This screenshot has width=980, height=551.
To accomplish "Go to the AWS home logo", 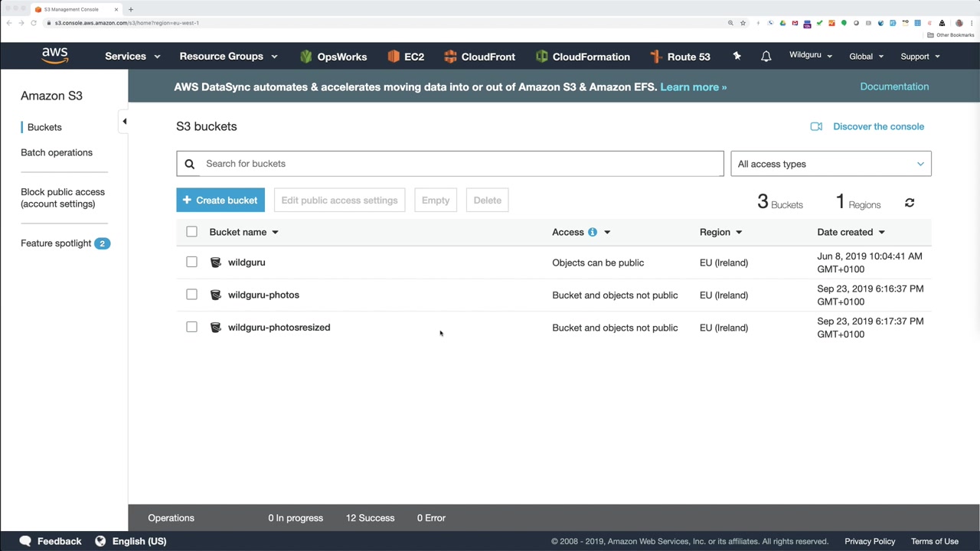I will pyautogui.click(x=55, y=56).
